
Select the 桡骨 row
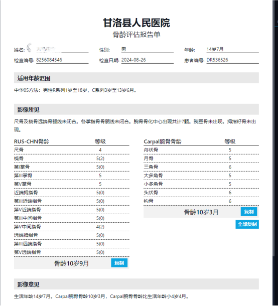click(72, 159)
